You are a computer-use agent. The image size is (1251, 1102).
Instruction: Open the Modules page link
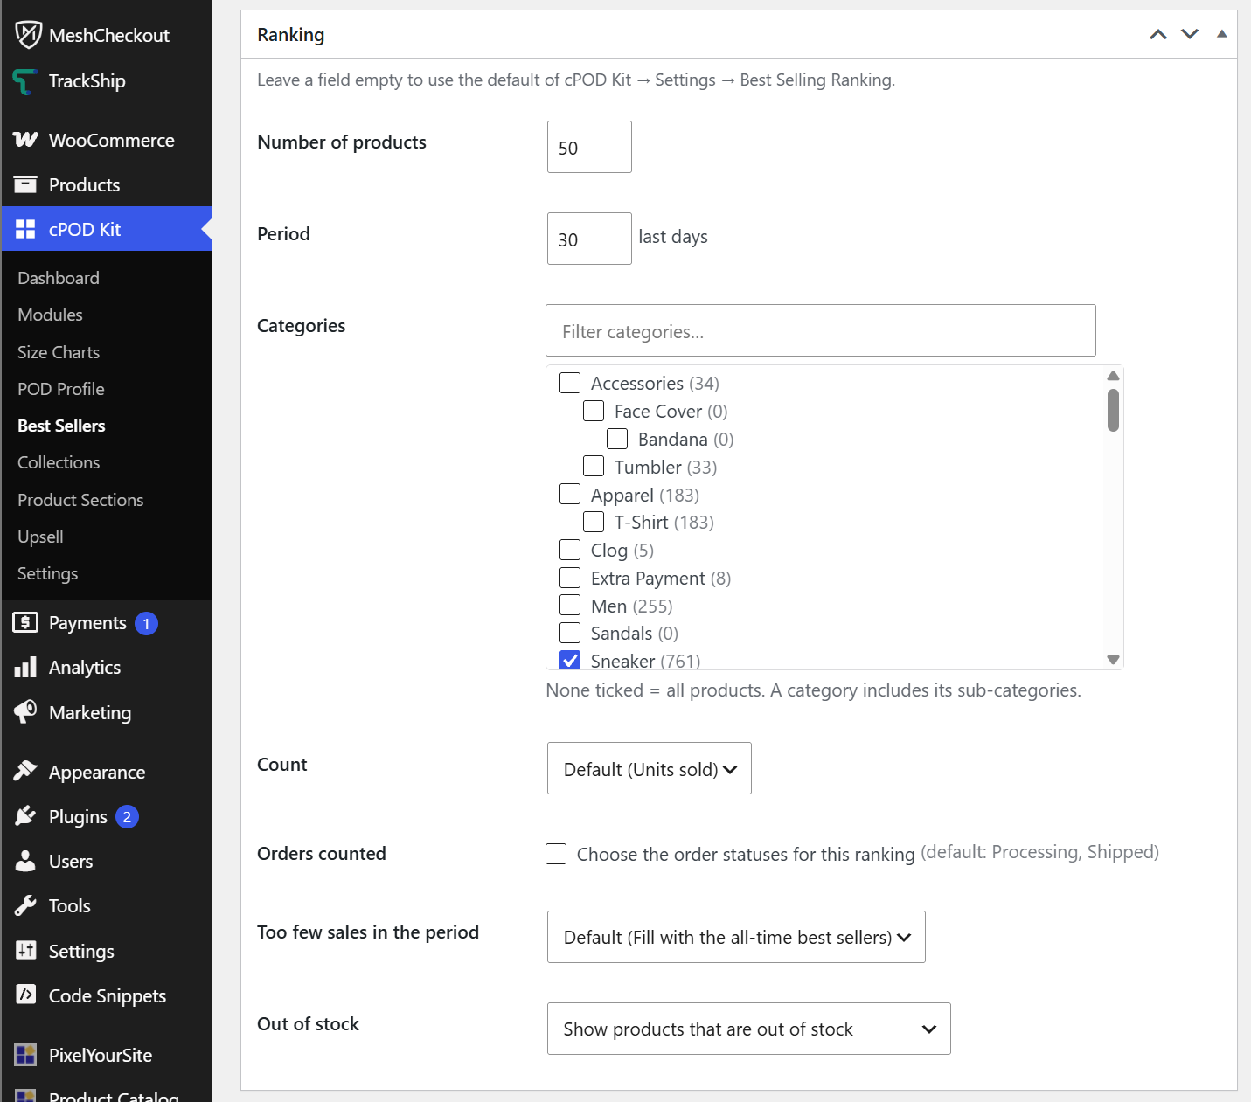[50, 315]
